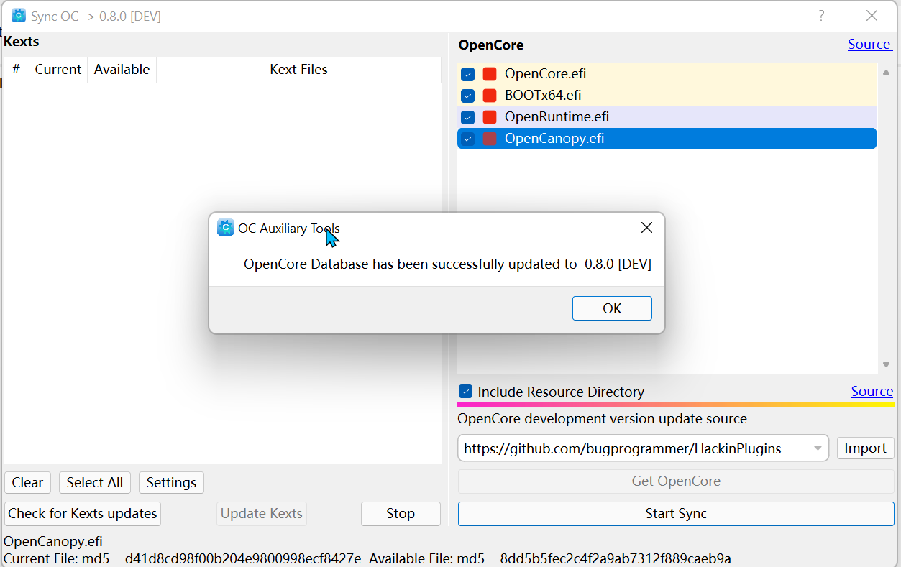The height and width of the screenshot is (567, 901).
Task: Click the multicolor progress bar under Include Resource Directory
Action: point(676,405)
